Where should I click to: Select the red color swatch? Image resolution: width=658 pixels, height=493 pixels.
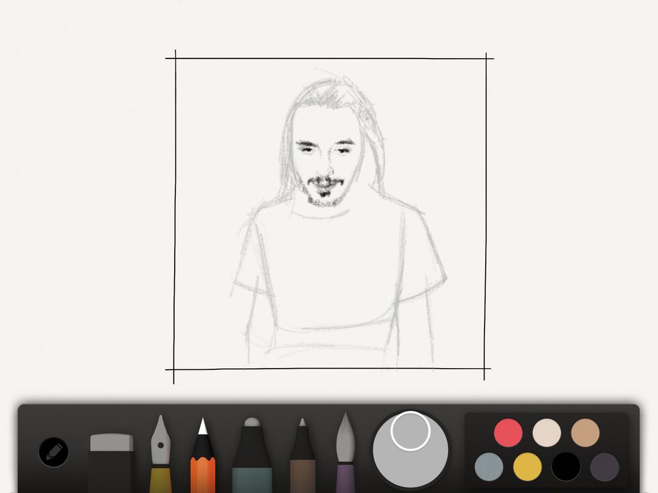coord(507,433)
